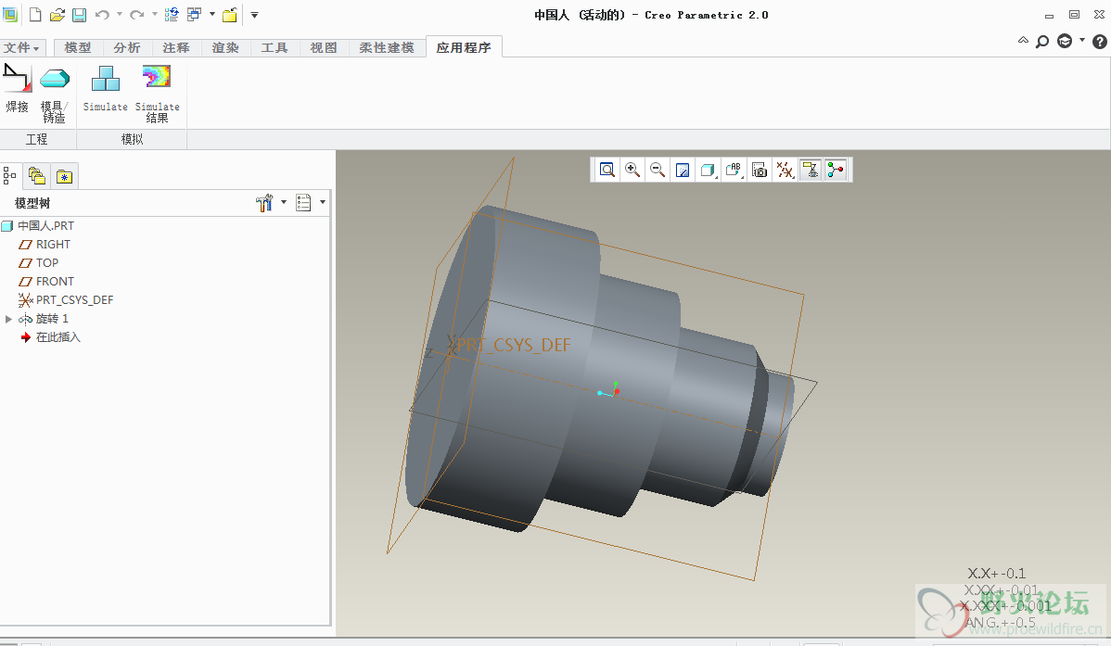Switch to the 分析 ribbon tab

pyautogui.click(x=127, y=47)
